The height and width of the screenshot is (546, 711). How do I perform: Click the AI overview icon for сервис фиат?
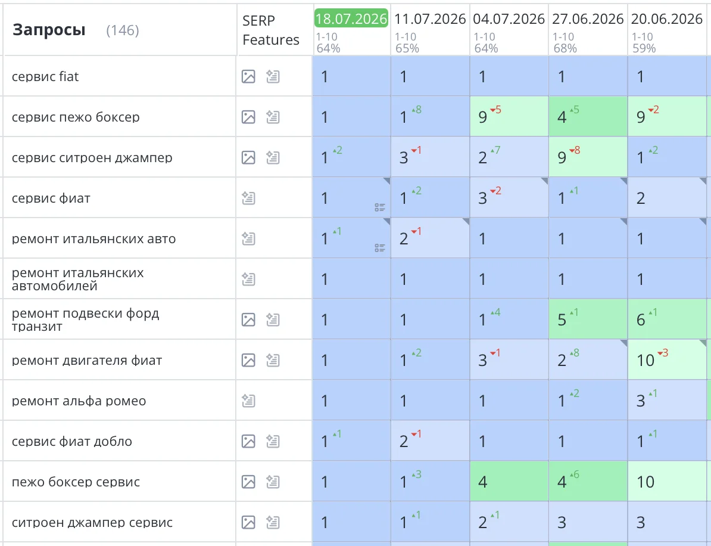248,198
